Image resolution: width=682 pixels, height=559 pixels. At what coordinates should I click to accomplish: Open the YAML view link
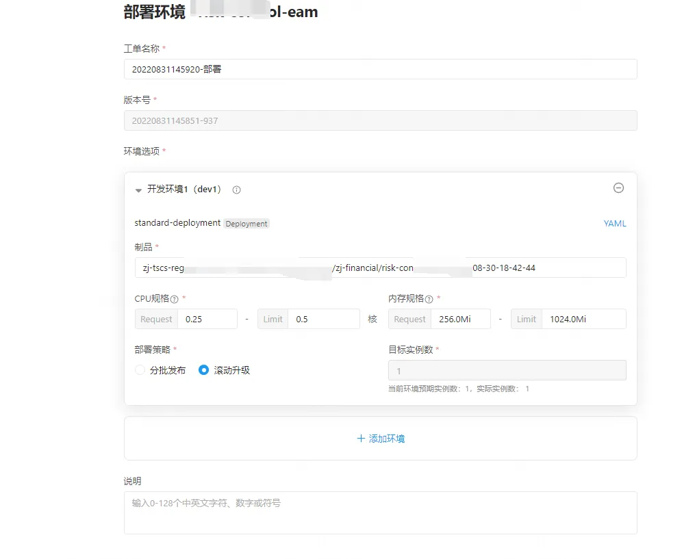pyautogui.click(x=615, y=224)
